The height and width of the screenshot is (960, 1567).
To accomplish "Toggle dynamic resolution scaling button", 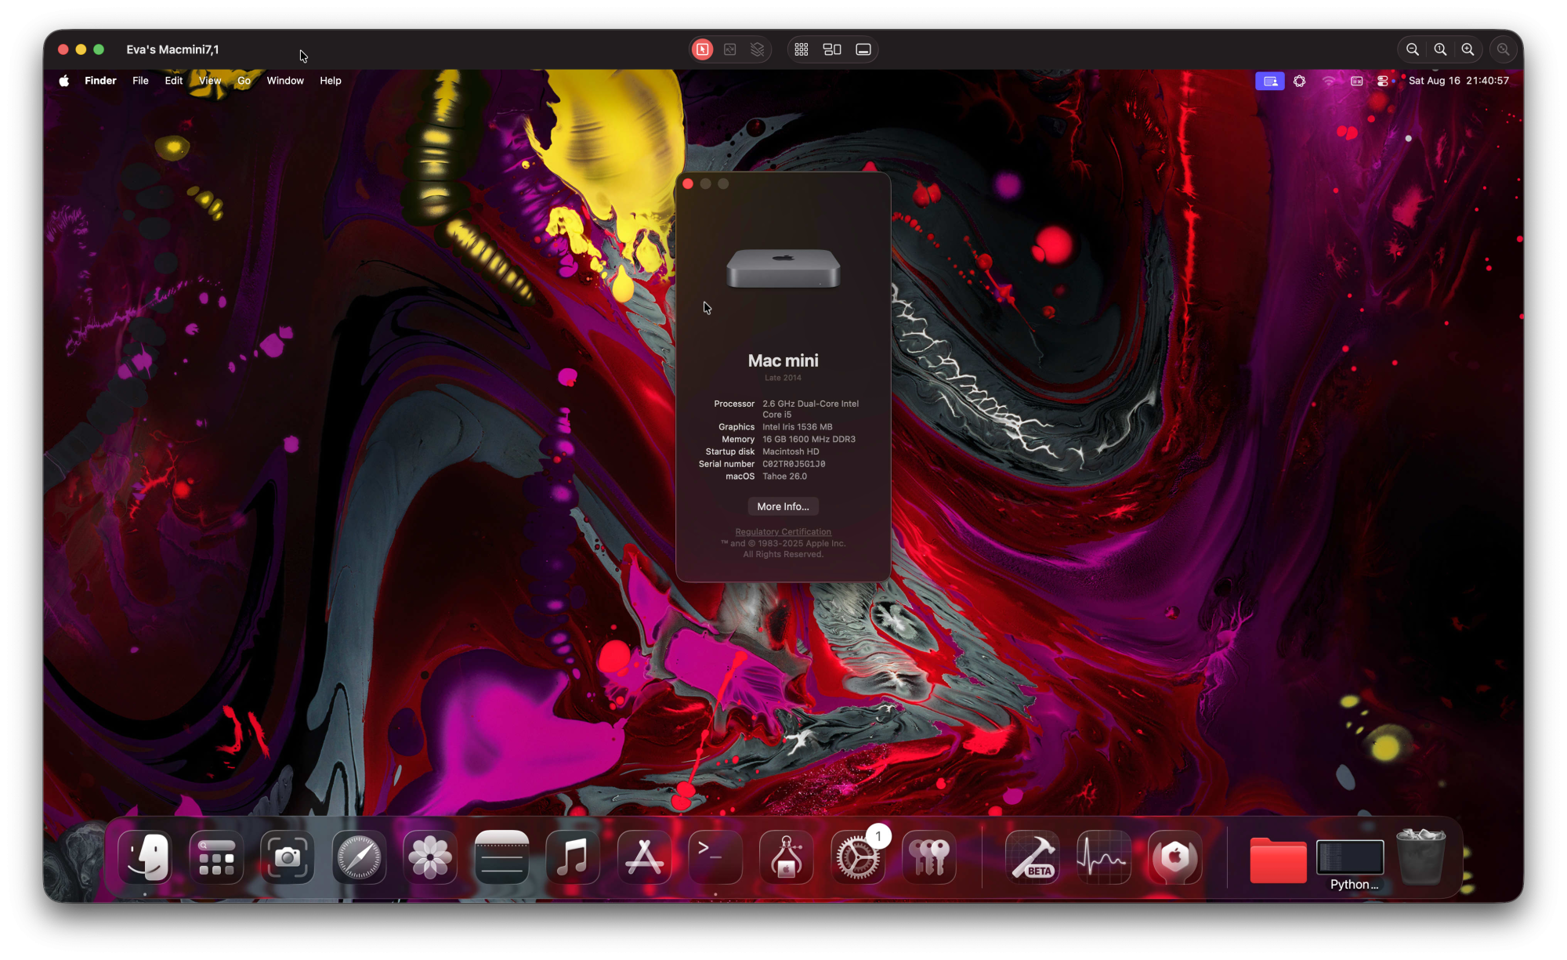I will [730, 49].
